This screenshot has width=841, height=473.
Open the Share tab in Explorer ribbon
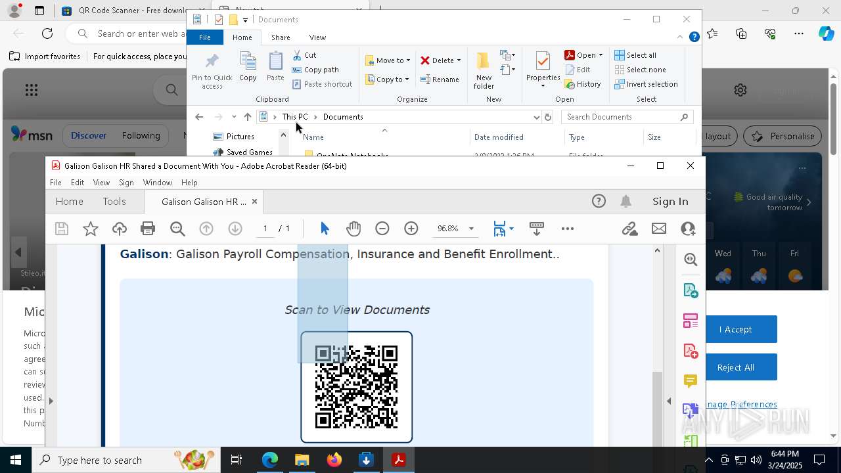pyautogui.click(x=281, y=37)
